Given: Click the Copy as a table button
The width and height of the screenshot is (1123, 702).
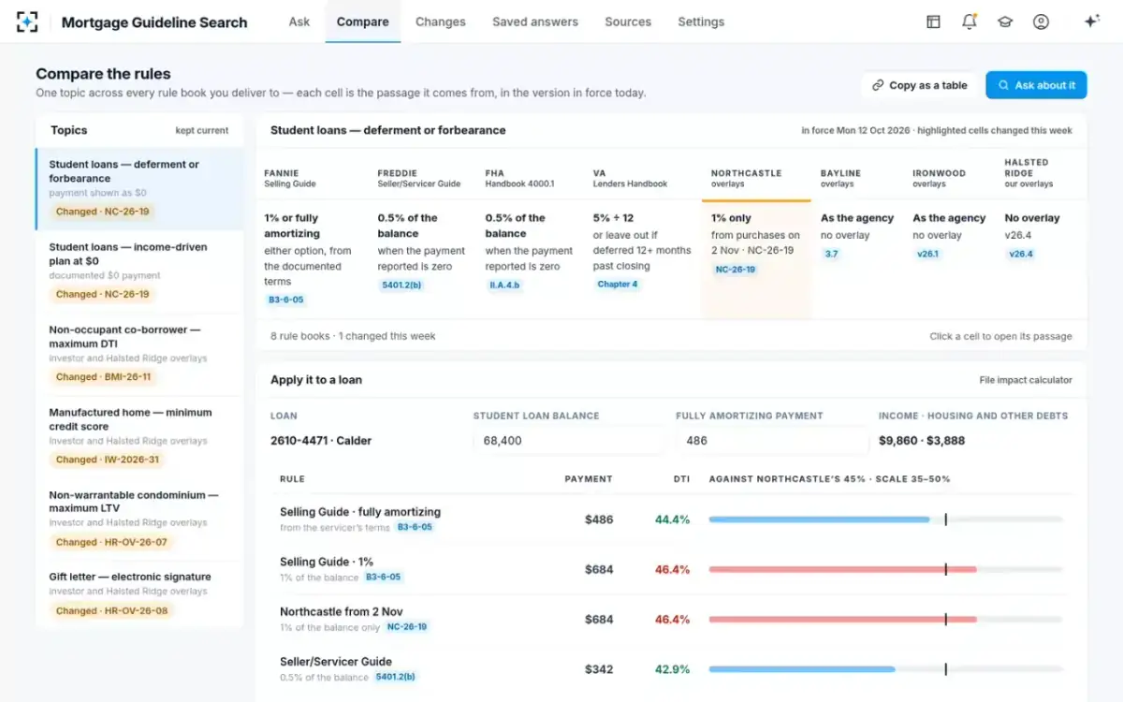Looking at the screenshot, I should click(x=919, y=85).
